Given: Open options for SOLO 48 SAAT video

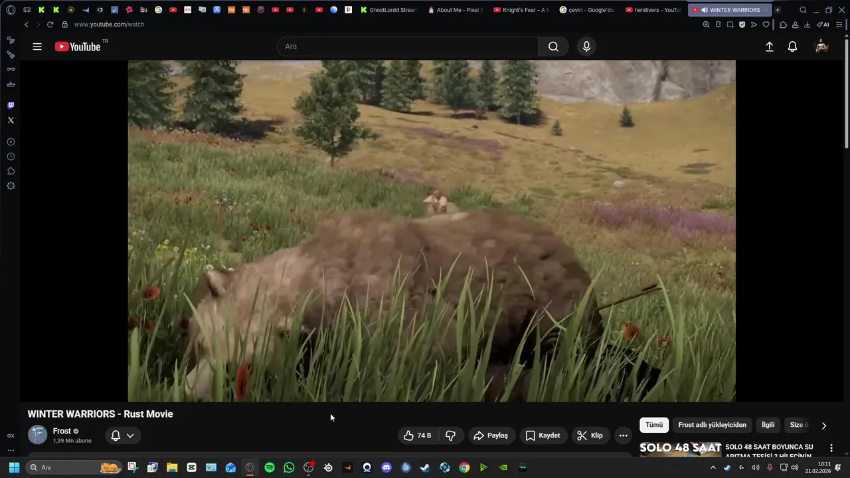Looking at the screenshot, I should point(831,448).
